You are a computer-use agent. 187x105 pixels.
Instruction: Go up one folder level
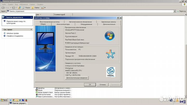[19, 8]
